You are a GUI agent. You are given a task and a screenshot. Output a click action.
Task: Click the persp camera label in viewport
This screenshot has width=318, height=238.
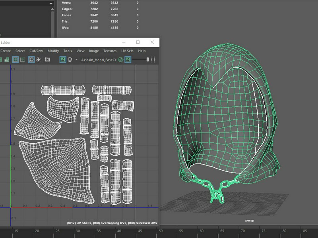click(250, 221)
